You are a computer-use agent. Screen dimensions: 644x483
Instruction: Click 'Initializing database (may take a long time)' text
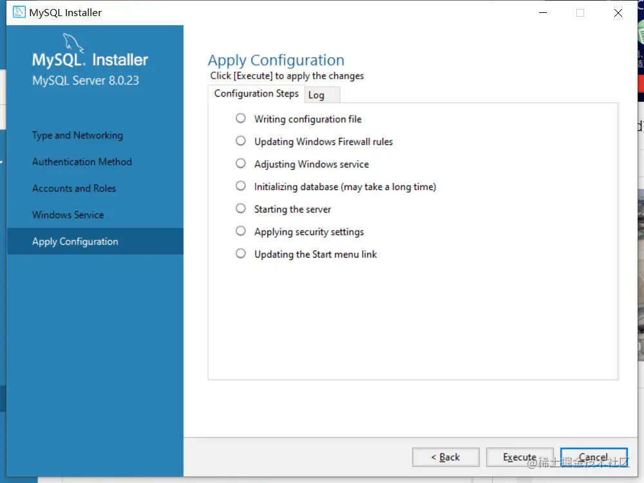[345, 187]
